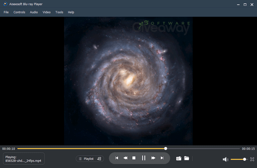This screenshot has height=168, width=257.
Task: Click the elapsed time 00:00:10
Action: coord(9,149)
